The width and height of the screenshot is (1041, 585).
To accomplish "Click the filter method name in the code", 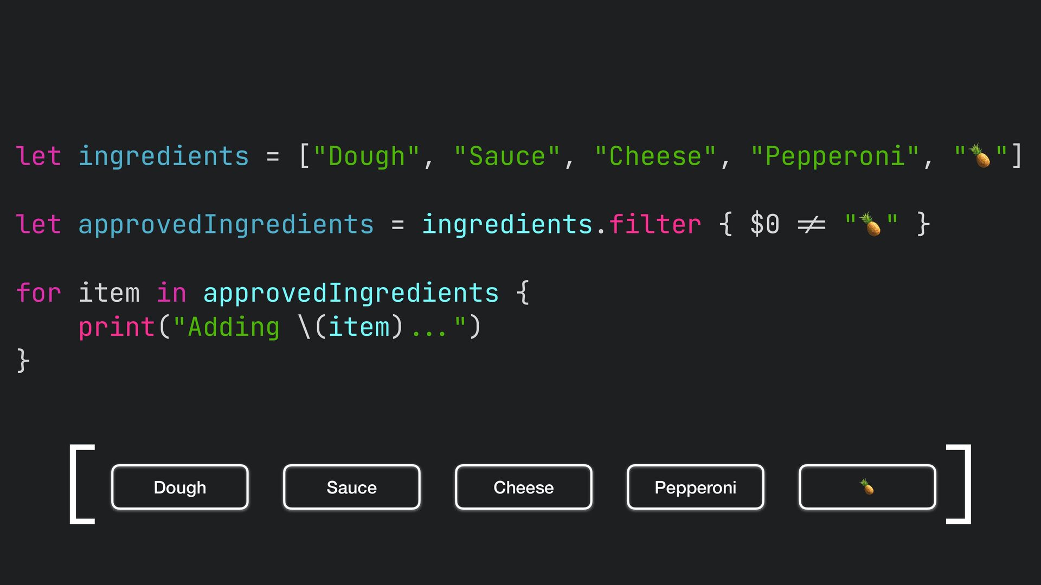I will pos(655,224).
